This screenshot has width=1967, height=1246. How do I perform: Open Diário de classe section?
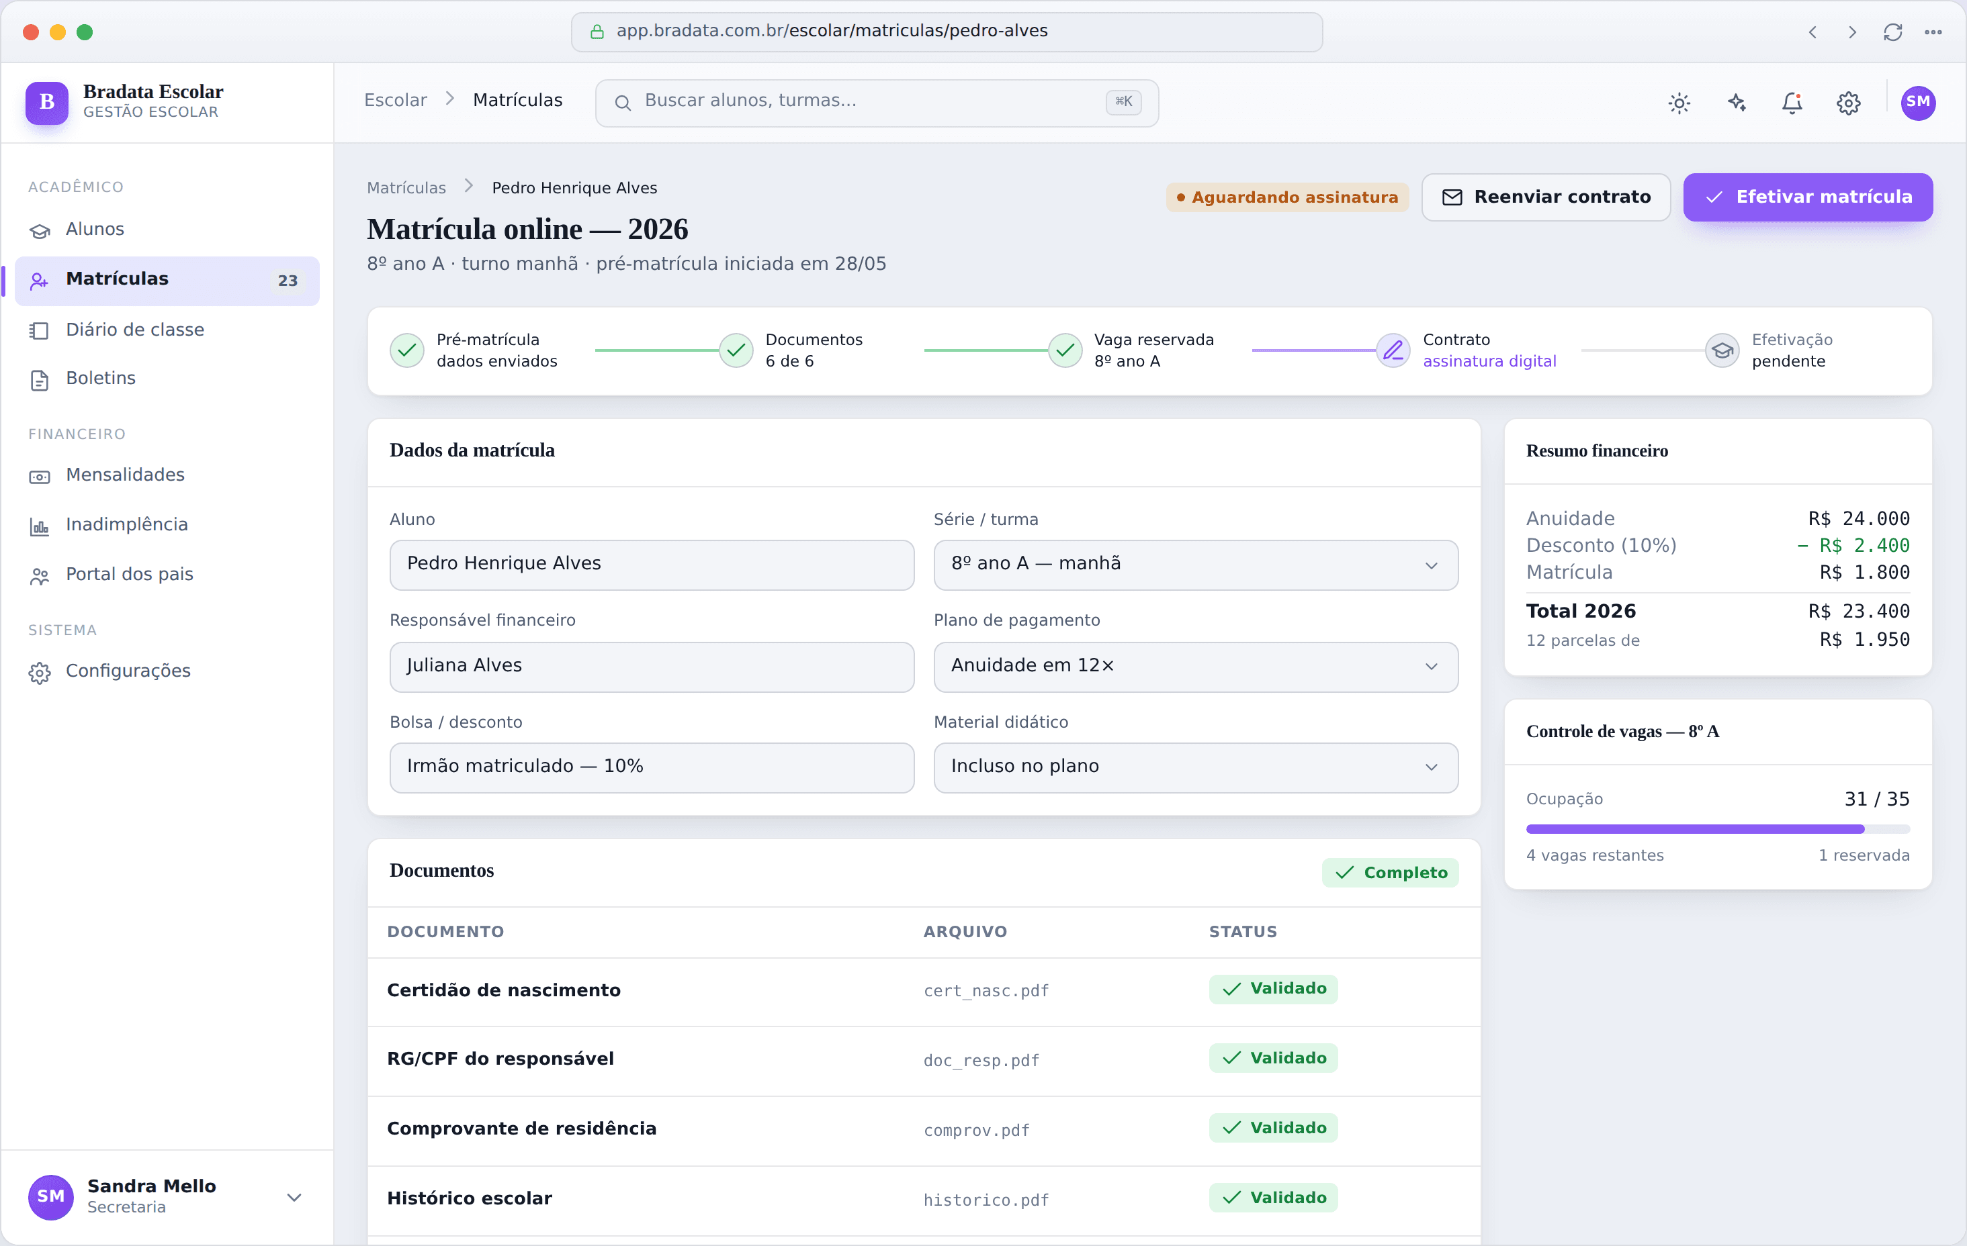point(167,330)
